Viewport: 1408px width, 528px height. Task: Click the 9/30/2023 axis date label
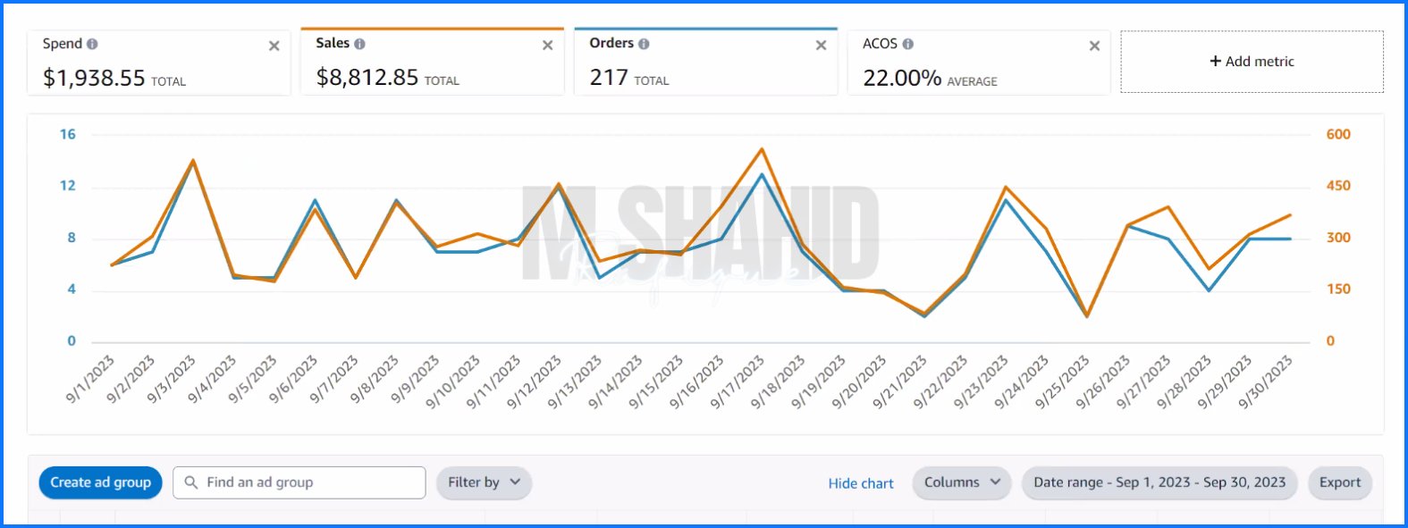1266,381
